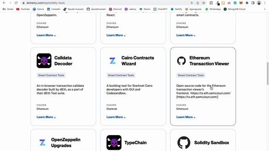Show hidden bookmarks with the overflow chevron
Screen dimensions: 269x151
click(x=264, y=9)
